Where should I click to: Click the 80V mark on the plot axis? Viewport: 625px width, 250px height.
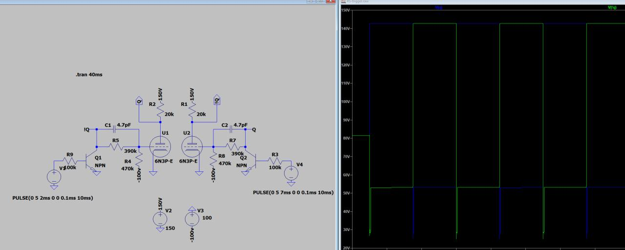(346, 138)
